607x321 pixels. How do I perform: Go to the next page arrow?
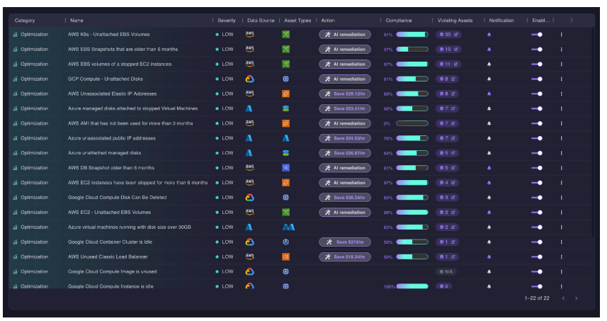click(576, 298)
